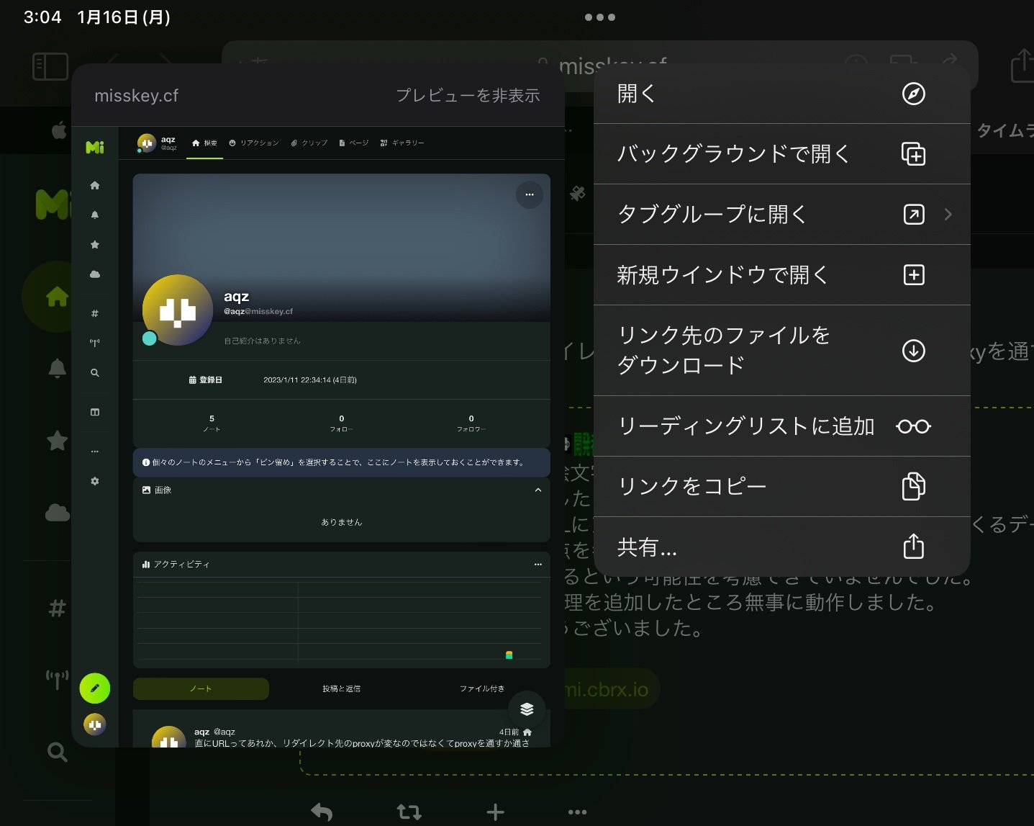1034x826 pixels.
Task: Open Explore with the hashtag icon
Action: click(x=94, y=313)
